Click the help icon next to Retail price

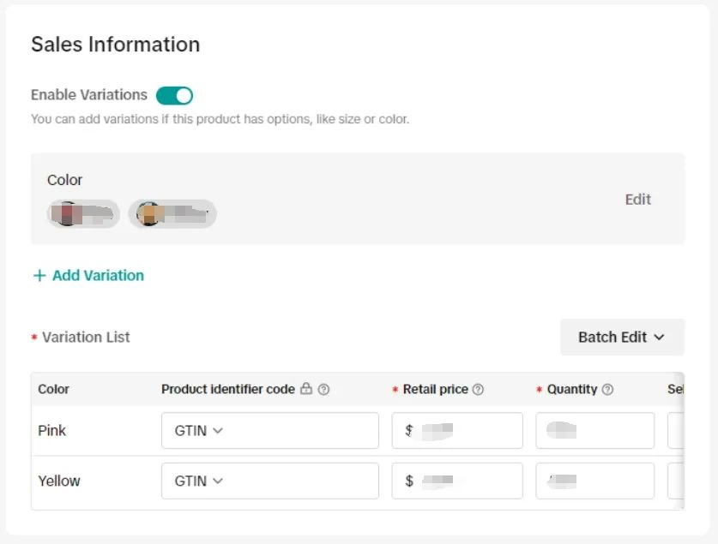click(x=478, y=389)
